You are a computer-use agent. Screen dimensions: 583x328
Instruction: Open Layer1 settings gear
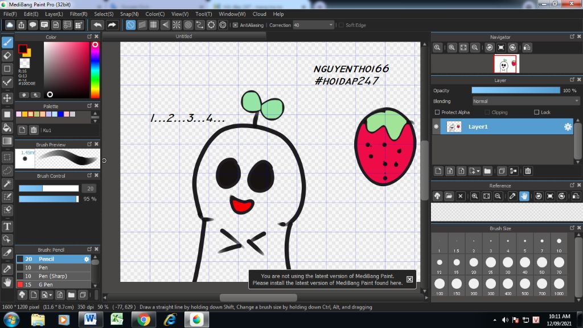pyautogui.click(x=568, y=127)
